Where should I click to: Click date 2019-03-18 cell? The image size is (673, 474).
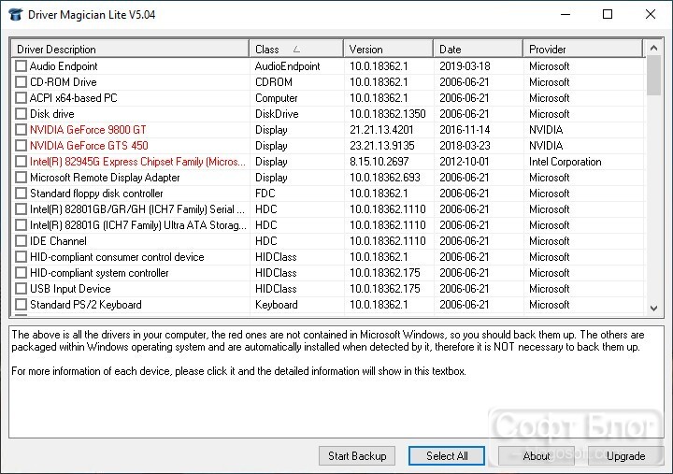[465, 66]
